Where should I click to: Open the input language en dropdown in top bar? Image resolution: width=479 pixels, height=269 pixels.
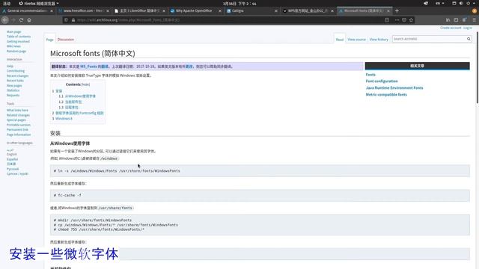point(440,3)
